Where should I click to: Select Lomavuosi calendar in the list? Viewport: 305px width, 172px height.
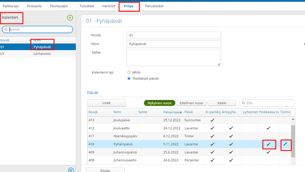pos(38,53)
